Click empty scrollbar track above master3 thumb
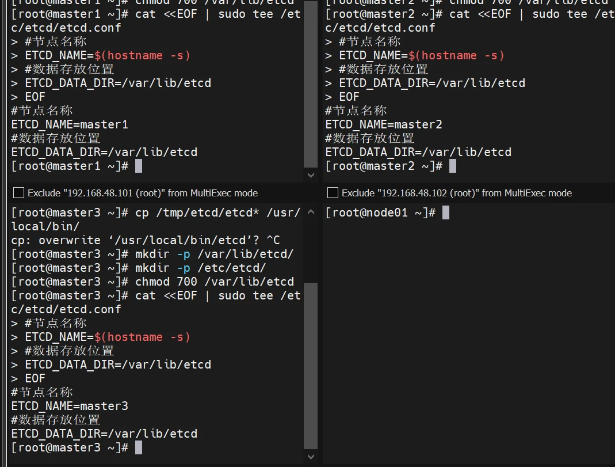 tap(311, 248)
